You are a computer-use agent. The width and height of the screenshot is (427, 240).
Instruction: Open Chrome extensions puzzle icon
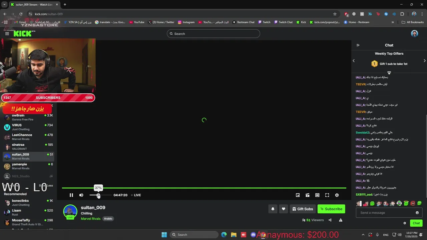tap(402, 14)
